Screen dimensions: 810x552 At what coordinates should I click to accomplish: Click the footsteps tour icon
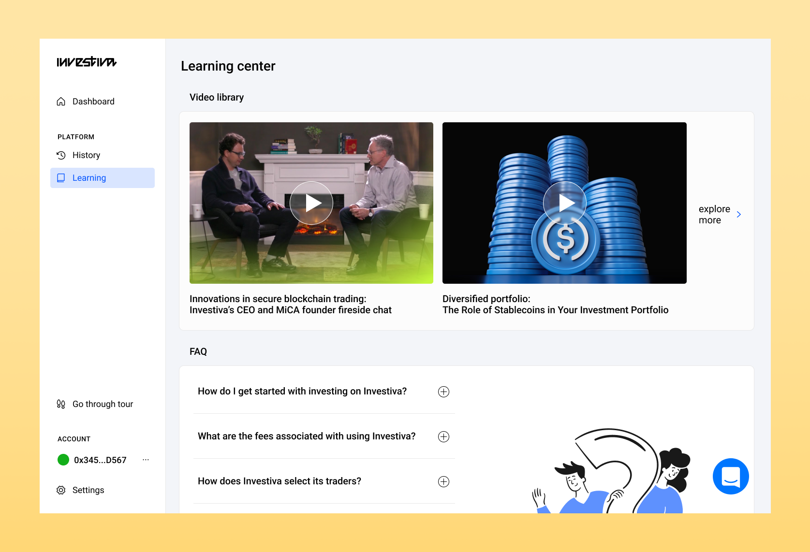[x=61, y=404]
